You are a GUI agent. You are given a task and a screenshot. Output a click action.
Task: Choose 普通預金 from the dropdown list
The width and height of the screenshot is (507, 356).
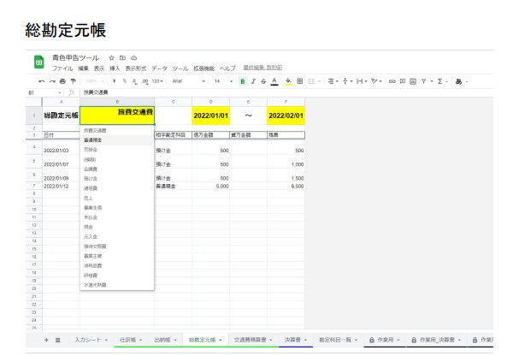117,140
